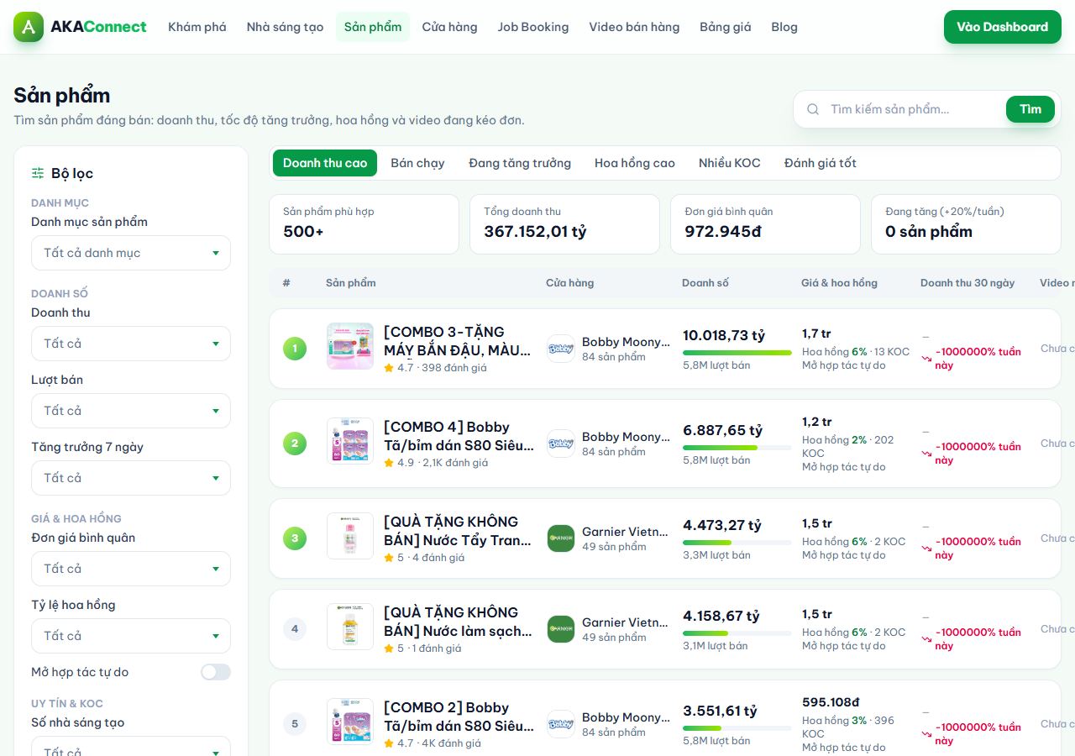This screenshot has height=756, width=1075.
Task: Open Bobby Moony store logo in row 5
Action: point(561,724)
